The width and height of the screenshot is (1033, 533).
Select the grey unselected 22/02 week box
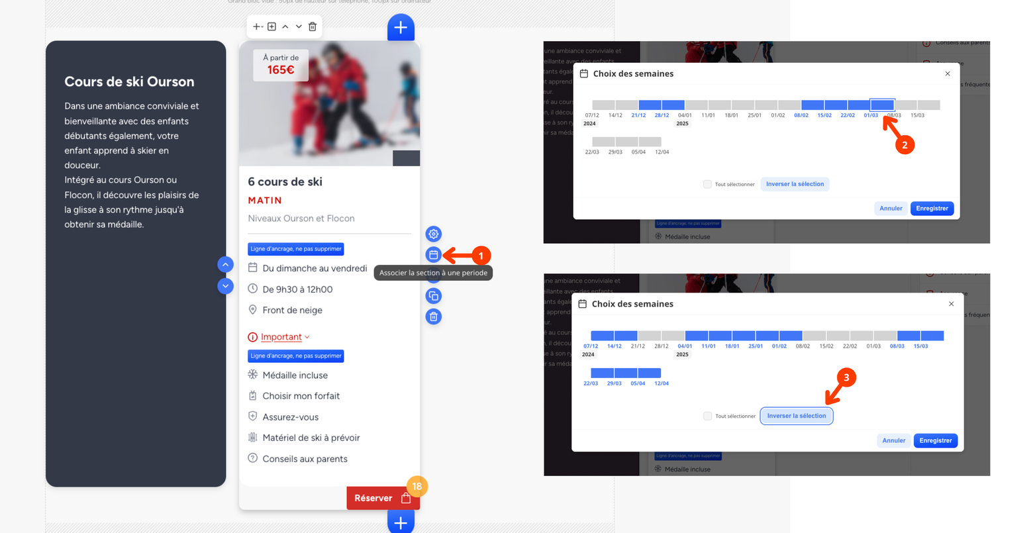[861, 336]
